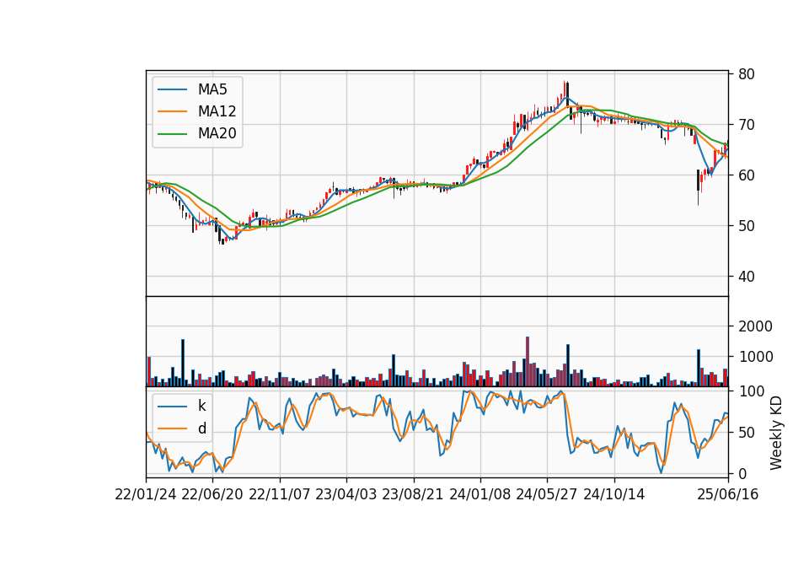Image resolution: width=809 pixels, height=582 pixels.
Task: Click the Weekly KD axis label
Action: [x=776, y=433]
